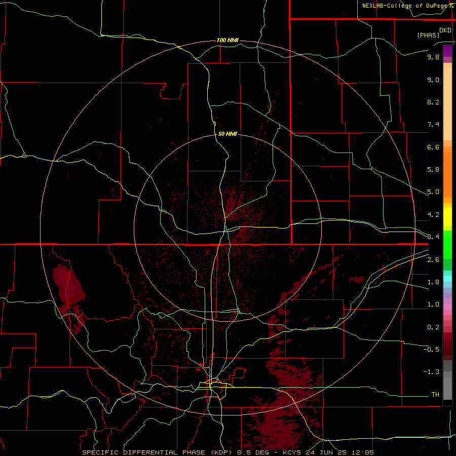Click the 3.4 scale value
The height and width of the screenshot is (456, 456).
[433, 237]
